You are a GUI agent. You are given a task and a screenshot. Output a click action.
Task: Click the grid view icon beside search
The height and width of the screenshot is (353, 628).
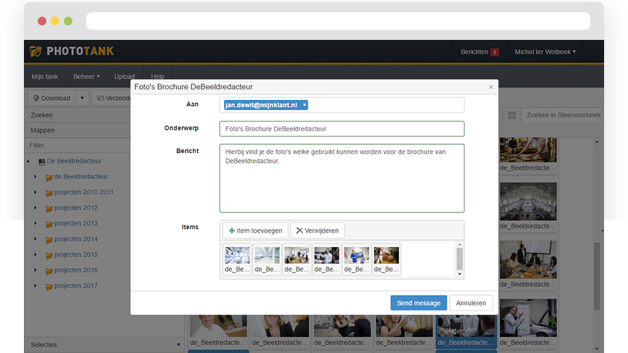[512, 115]
